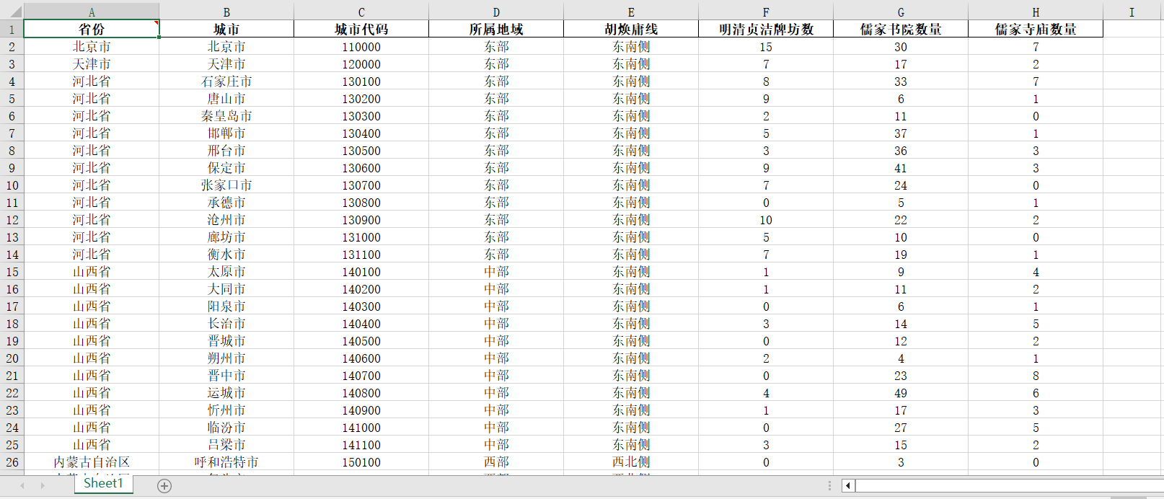Click city code cell 141100
This screenshot has width=1164, height=499.
361,445
